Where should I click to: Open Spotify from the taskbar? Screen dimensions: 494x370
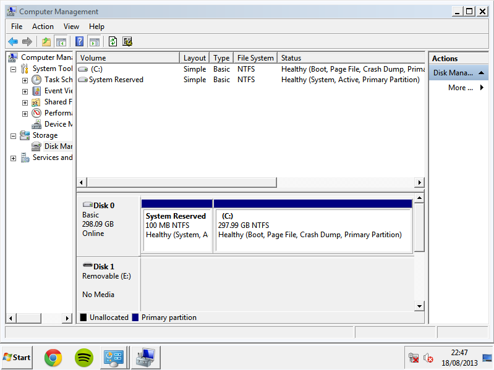pos(84,358)
